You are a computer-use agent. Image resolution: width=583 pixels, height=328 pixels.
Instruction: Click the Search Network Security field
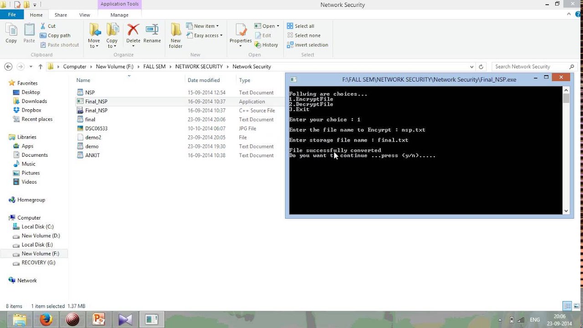point(528,67)
